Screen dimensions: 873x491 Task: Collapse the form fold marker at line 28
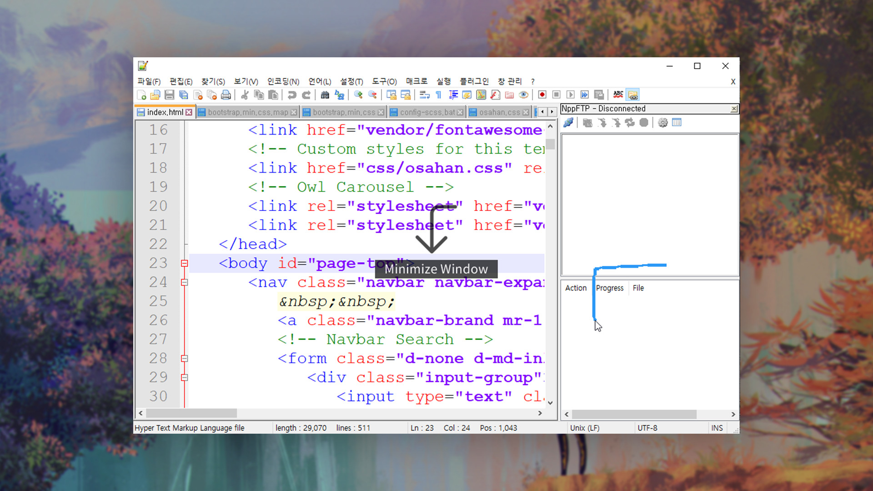(x=184, y=358)
